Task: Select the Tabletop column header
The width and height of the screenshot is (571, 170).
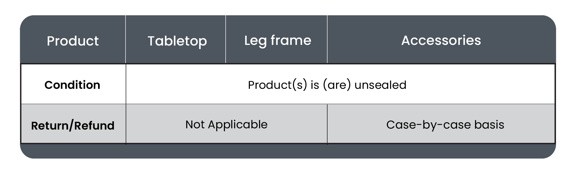Action: 177,41
